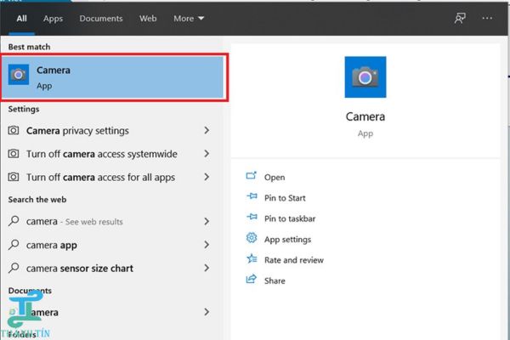Click the feedback icon in top bar
Viewport: 510px width, 340px height.
pyautogui.click(x=460, y=18)
